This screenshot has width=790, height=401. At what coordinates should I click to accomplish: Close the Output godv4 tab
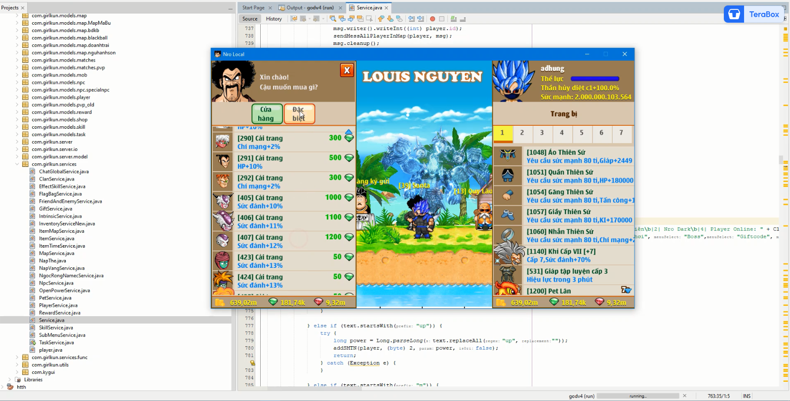point(340,8)
